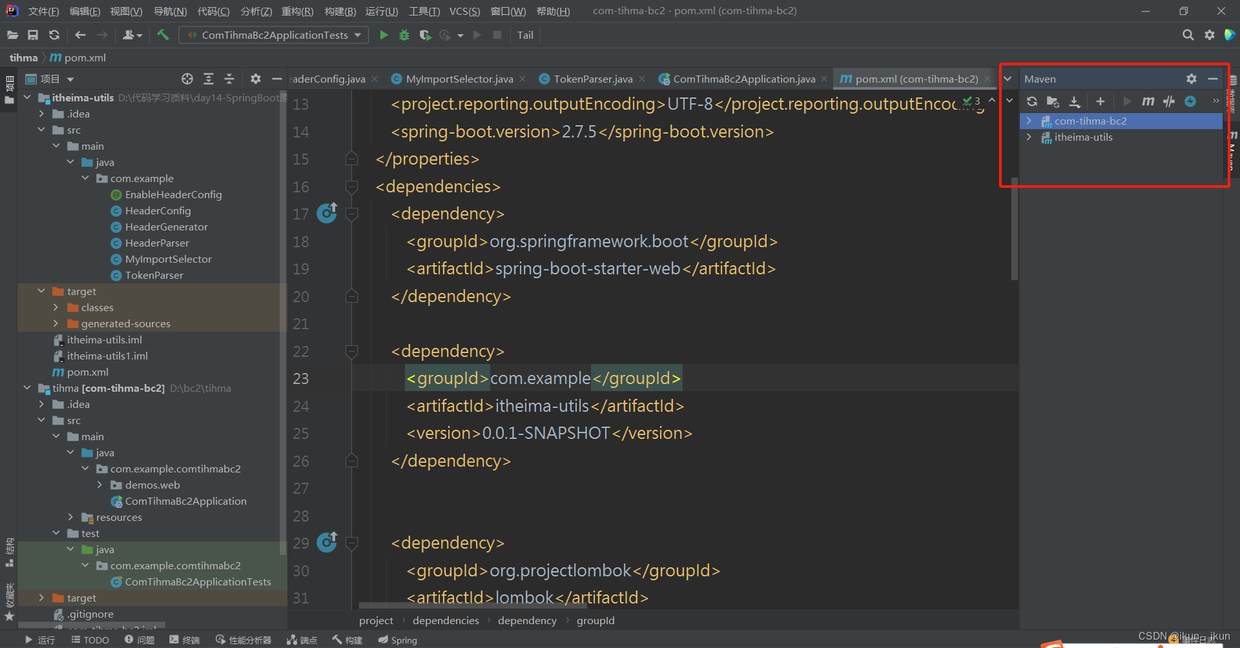Download sources and documentation in Maven panel
Viewport: 1240px width, 648px height.
pos(1075,101)
